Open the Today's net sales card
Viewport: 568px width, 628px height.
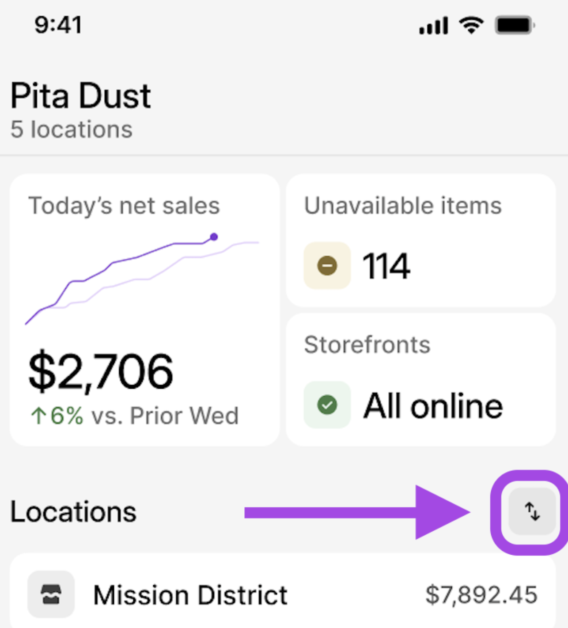[144, 309]
